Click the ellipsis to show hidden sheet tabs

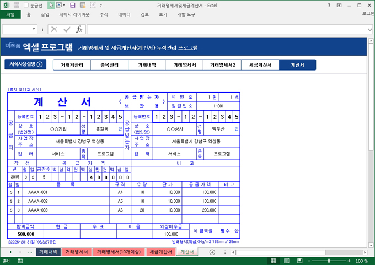(x=30, y=252)
